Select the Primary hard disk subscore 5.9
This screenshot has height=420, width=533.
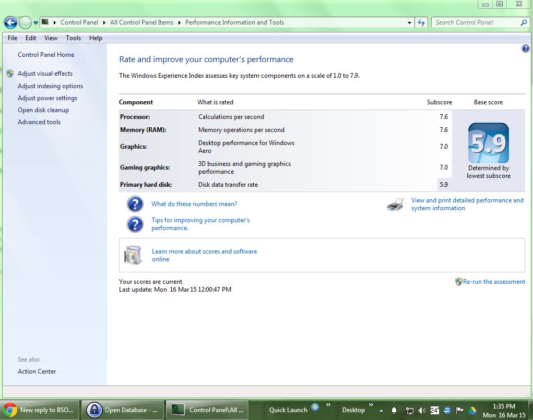click(x=444, y=185)
